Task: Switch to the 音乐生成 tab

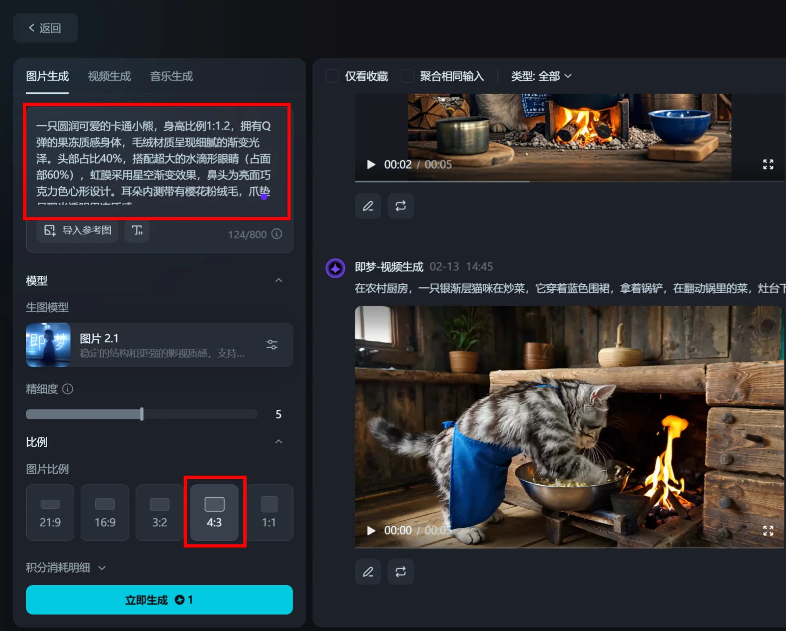Action: [x=170, y=77]
